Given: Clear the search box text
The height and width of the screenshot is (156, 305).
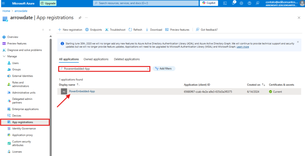Looking at the screenshot, I should pyautogui.click(x=148, y=69).
